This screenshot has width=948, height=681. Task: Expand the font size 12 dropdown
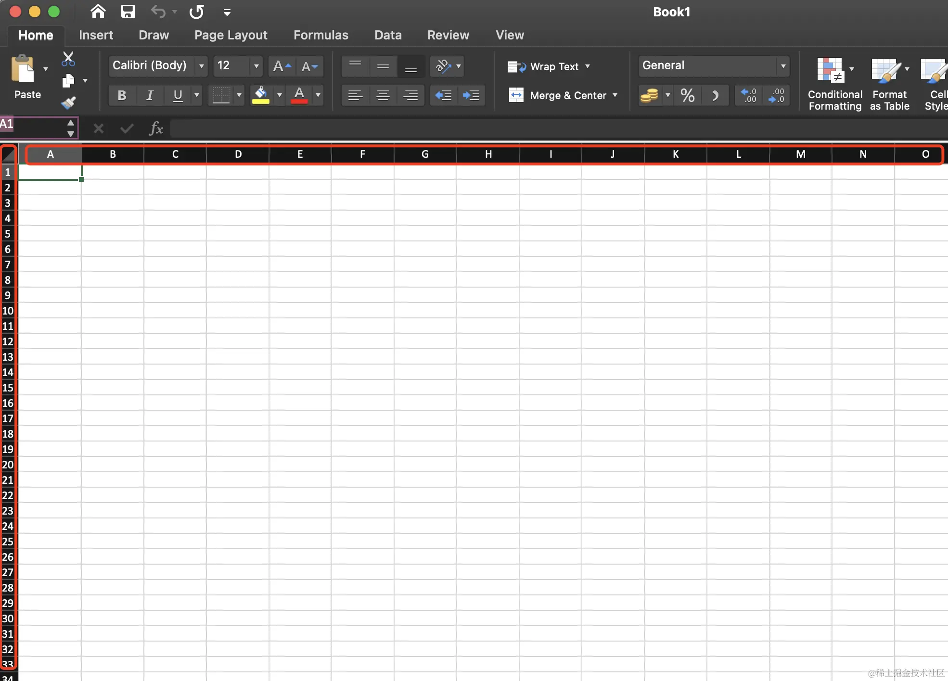(256, 66)
